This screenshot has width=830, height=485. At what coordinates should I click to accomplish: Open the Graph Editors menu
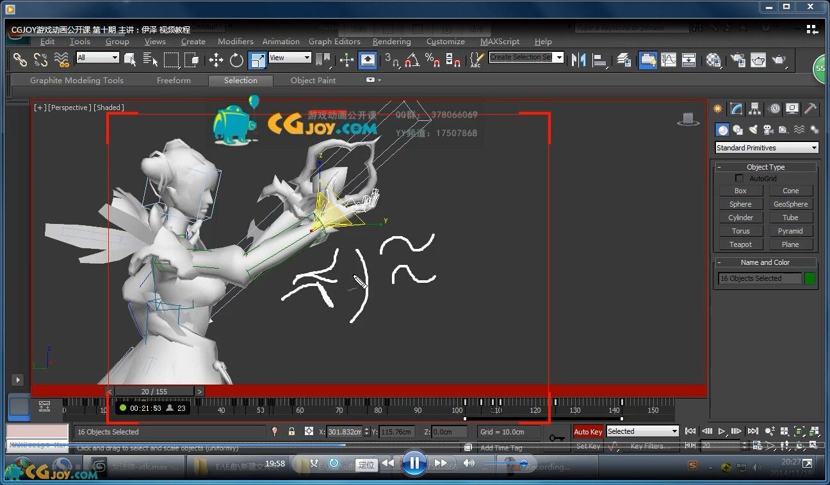(x=334, y=42)
